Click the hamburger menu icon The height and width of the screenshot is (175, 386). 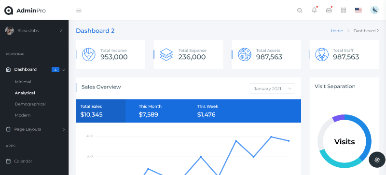pos(79,10)
